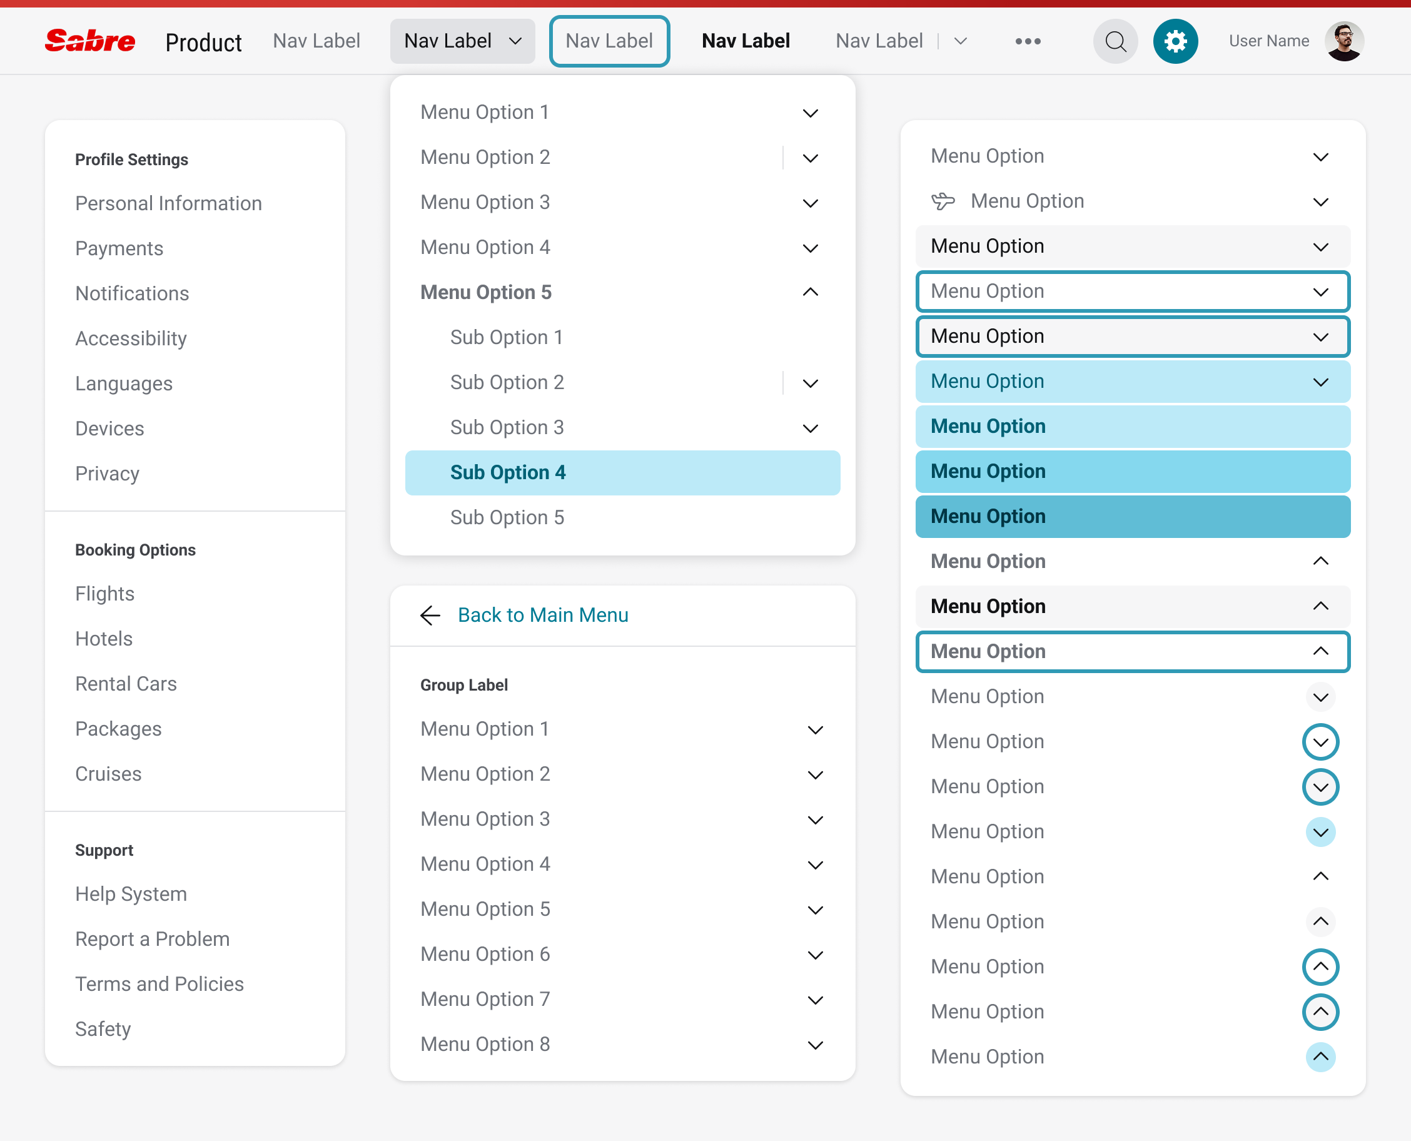This screenshot has height=1141, width=1411.
Task: Click the settings gear icon
Action: (1176, 41)
